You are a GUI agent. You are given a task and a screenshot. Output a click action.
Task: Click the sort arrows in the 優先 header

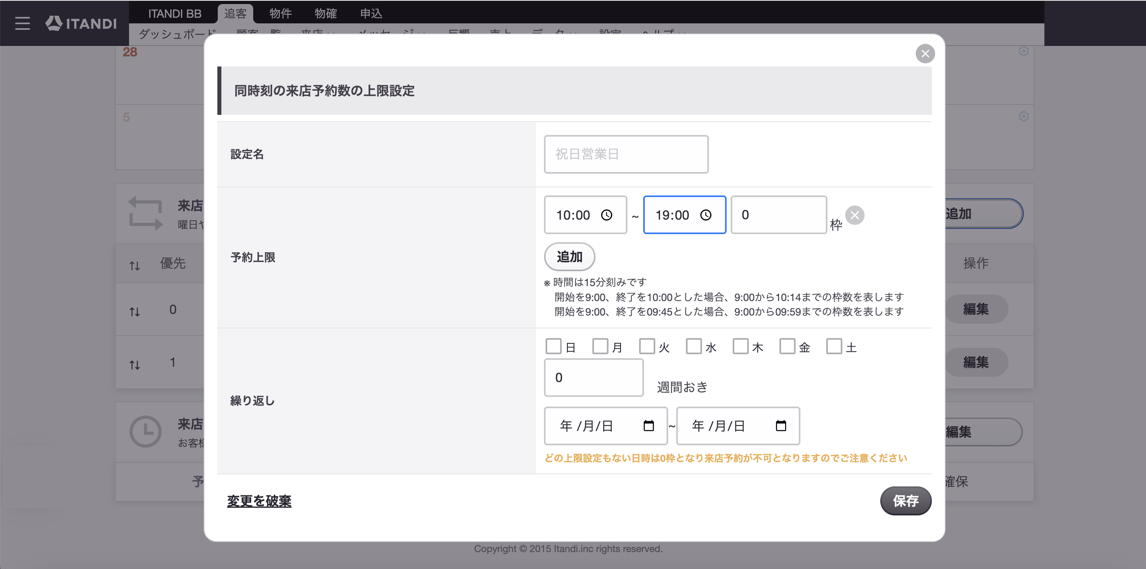[135, 266]
